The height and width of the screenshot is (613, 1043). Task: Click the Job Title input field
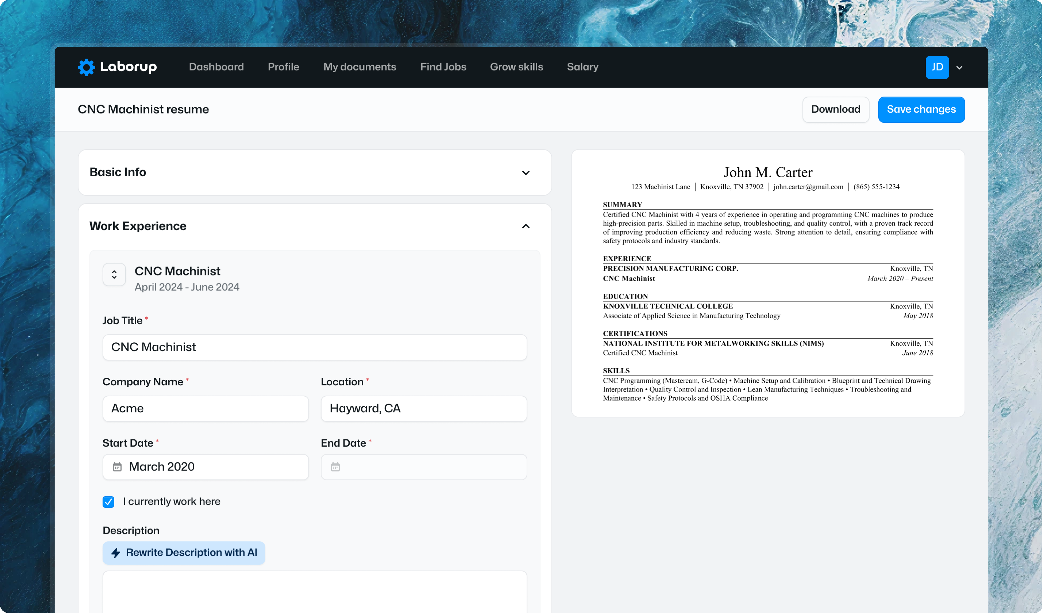pyautogui.click(x=315, y=347)
